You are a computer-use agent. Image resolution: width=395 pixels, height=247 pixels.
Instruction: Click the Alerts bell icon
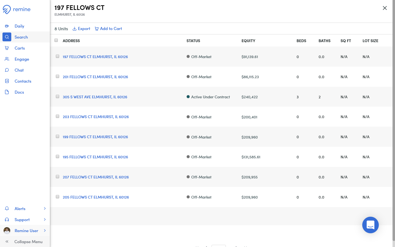point(7,209)
